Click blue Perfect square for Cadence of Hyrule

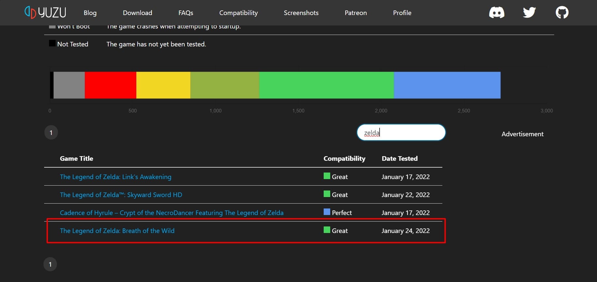click(x=327, y=212)
